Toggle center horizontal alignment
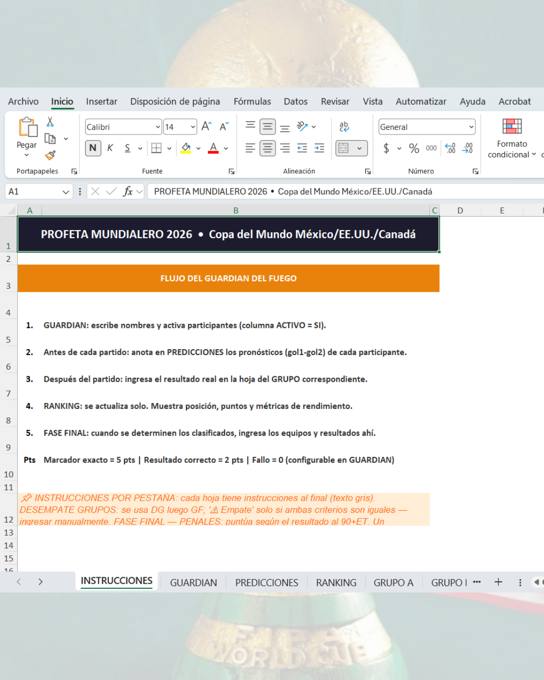Viewport: 544px width, 680px height. point(267,148)
